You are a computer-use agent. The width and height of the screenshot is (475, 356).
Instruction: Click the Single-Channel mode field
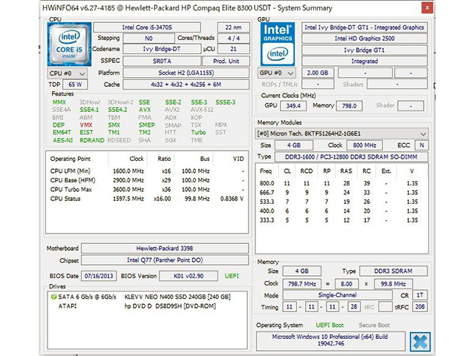[337, 295]
